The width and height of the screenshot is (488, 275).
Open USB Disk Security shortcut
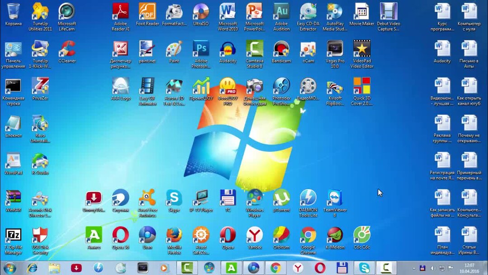pos(40,241)
